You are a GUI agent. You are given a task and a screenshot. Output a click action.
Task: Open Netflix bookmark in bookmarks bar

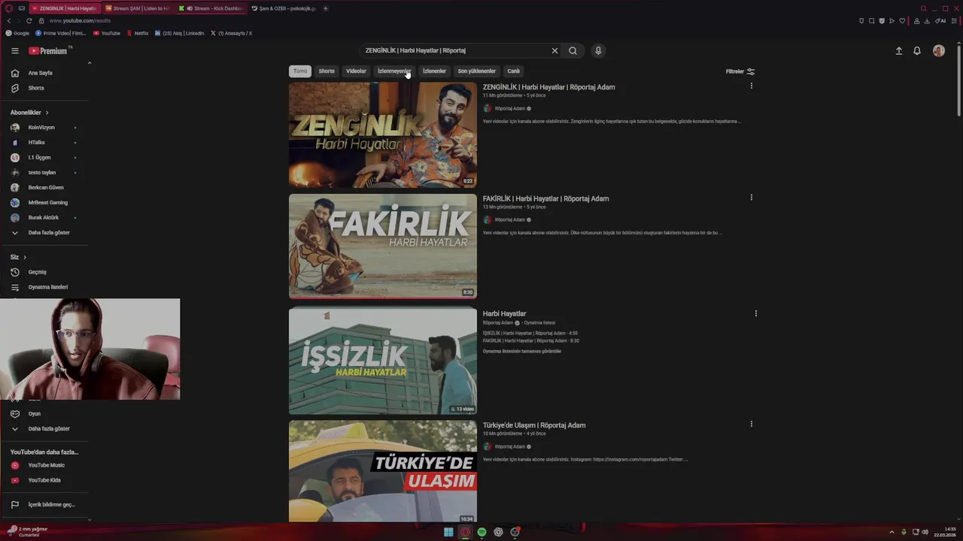[138, 33]
